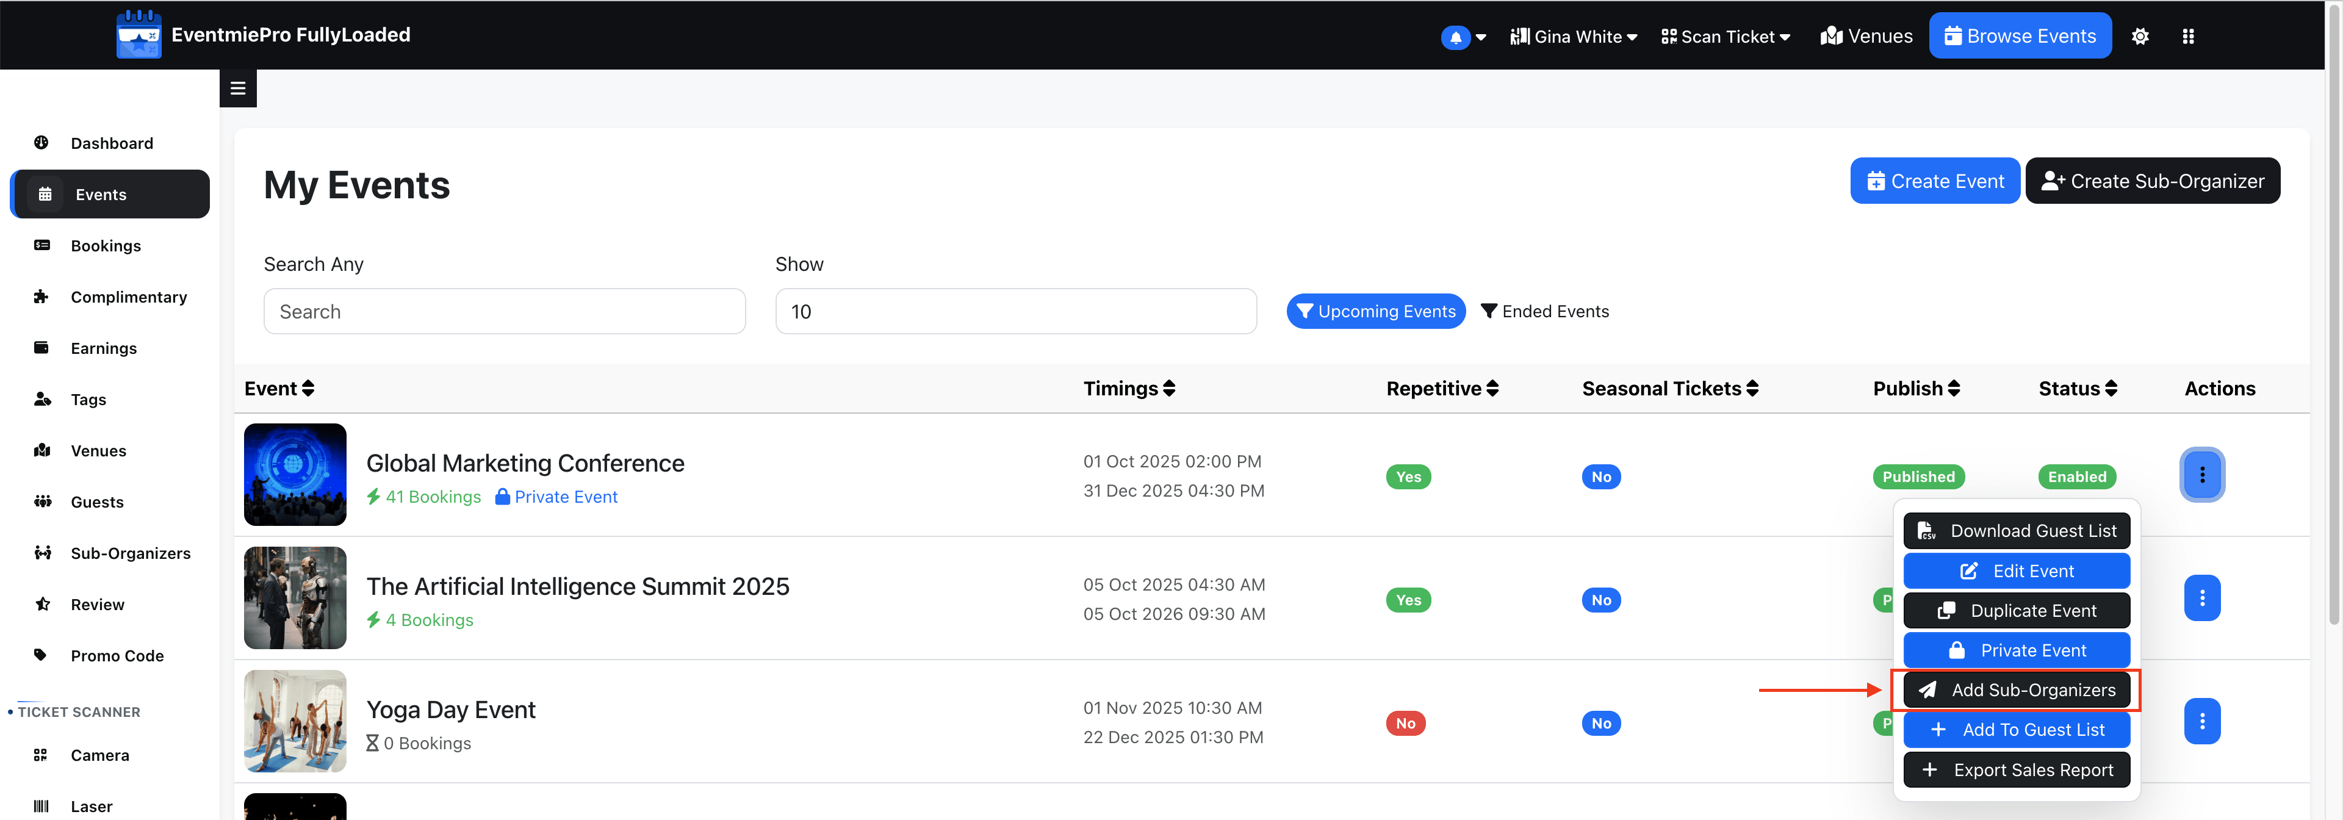Open the Gina White user menu

1574,37
